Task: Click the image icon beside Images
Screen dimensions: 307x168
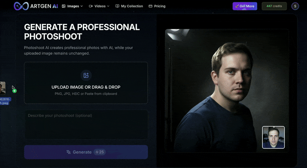Action: pos(64,6)
